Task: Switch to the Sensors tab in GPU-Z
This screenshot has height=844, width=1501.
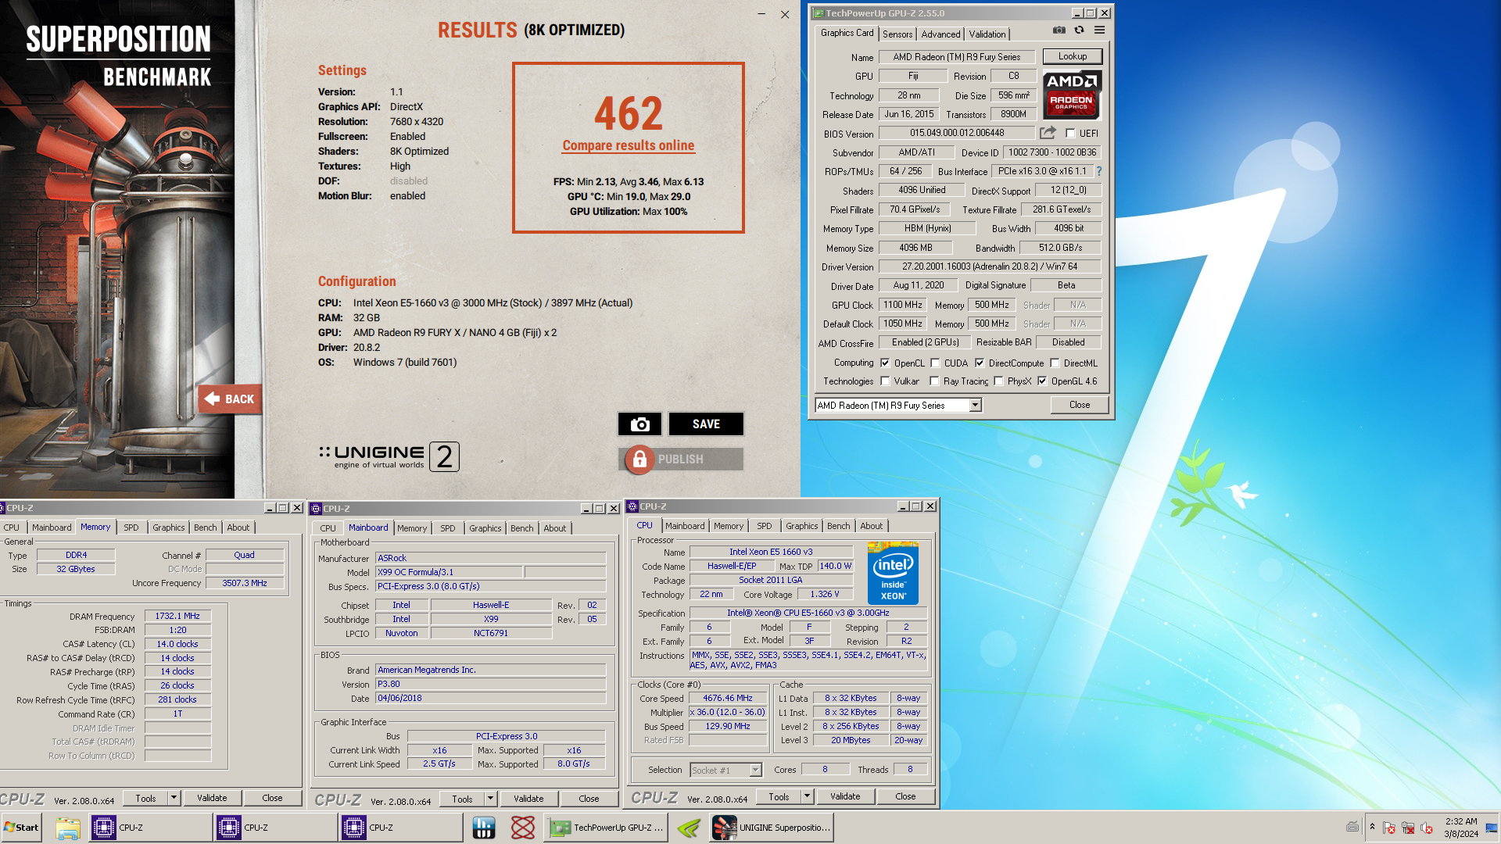Action: point(897,34)
